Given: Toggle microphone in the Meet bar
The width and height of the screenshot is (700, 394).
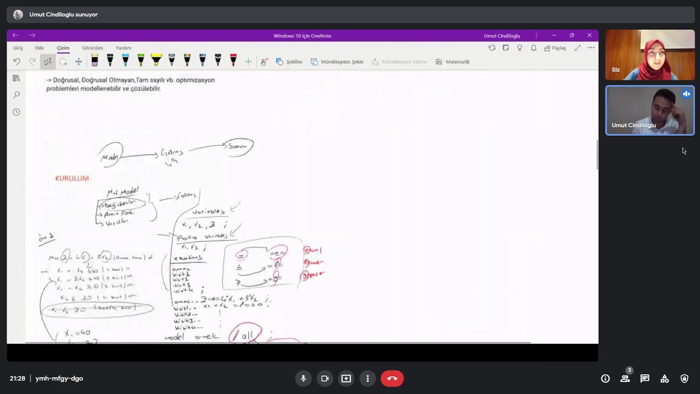Looking at the screenshot, I should click(x=303, y=378).
